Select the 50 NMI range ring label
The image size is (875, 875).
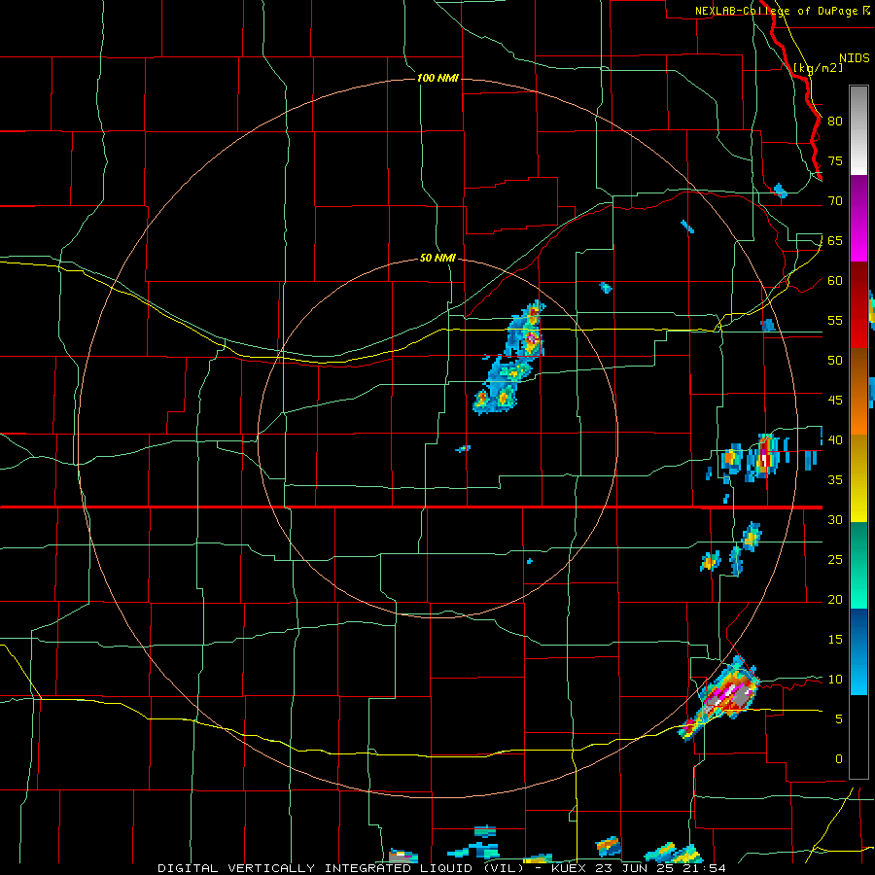point(437,258)
